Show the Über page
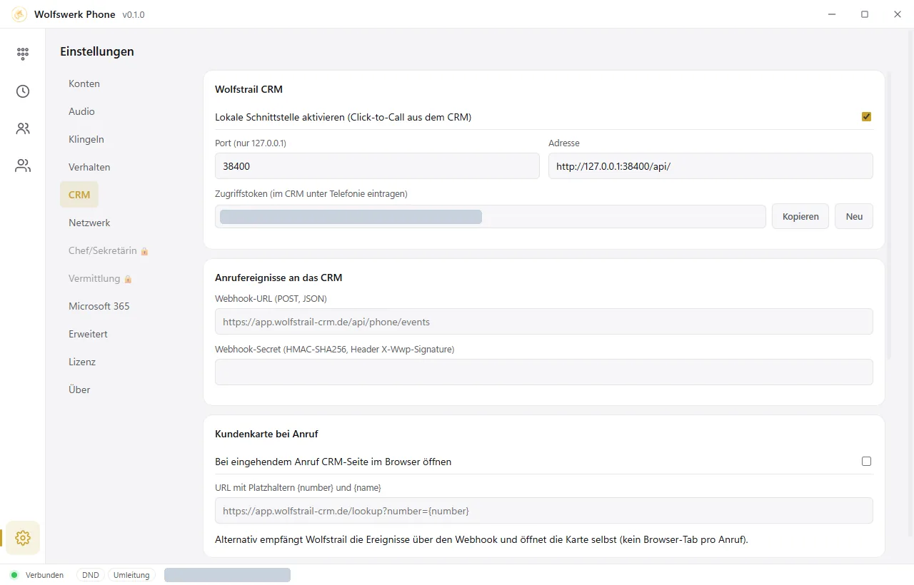This screenshot has height=585, width=914. point(79,390)
